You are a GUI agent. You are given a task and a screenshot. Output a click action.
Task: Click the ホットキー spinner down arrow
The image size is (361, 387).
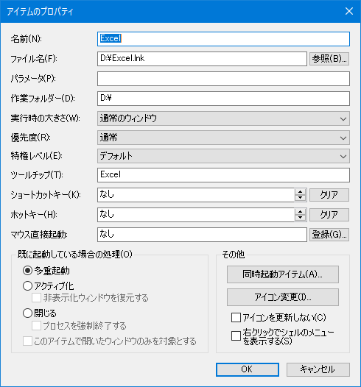300,218
